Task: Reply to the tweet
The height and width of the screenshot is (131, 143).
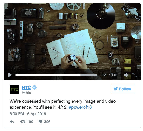Action: 12,122
